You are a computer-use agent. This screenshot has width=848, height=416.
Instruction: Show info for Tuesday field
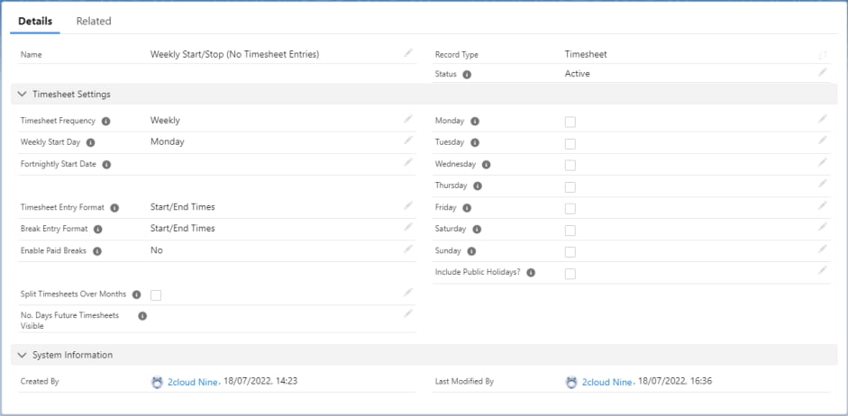coord(475,142)
